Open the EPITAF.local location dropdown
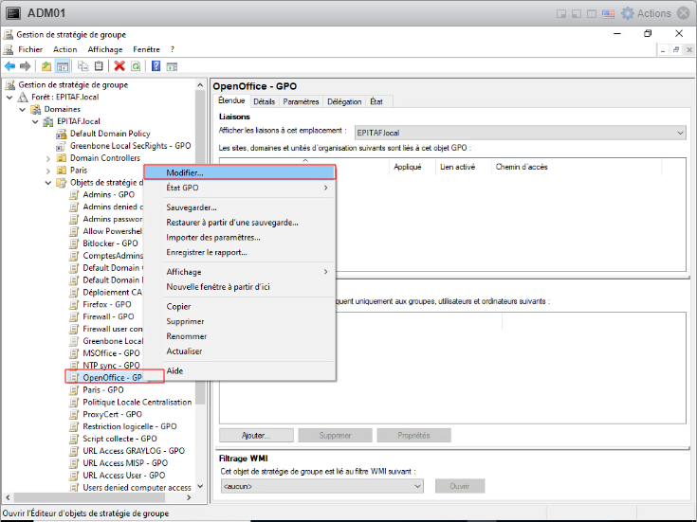Viewport: 697px width, 522px height. [x=679, y=133]
